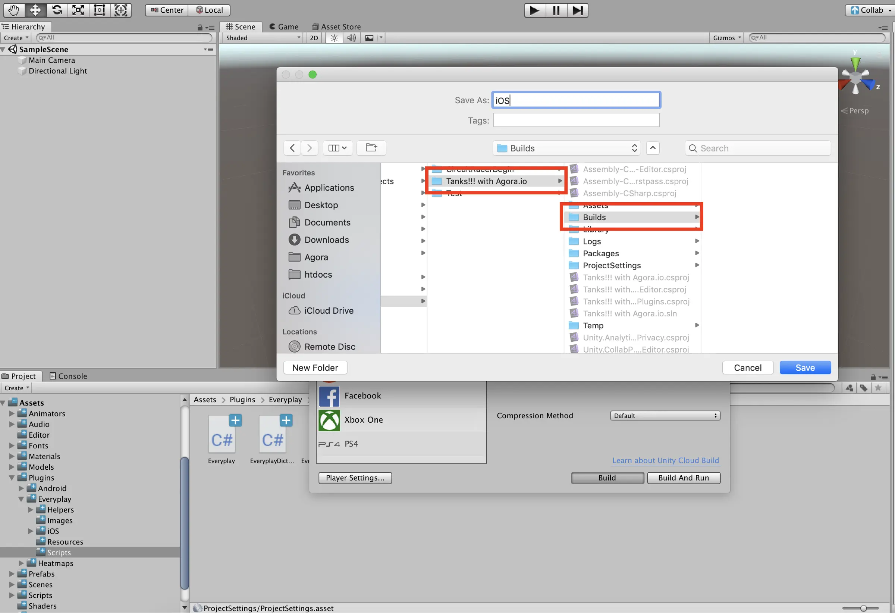Click the Tags input field
The height and width of the screenshot is (613, 895).
[x=576, y=120]
